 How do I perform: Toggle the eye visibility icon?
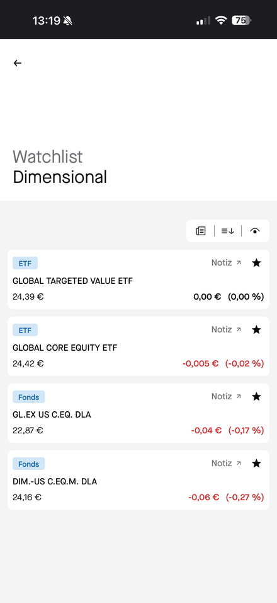(x=255, y=231)
